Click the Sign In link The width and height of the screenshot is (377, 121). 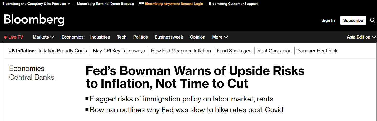click(328, 20)
